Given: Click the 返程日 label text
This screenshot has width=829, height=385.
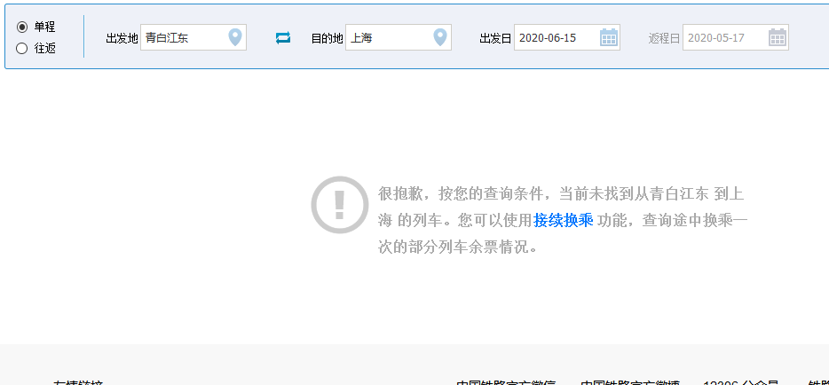Looking at the screenshot, I should click(664, 38).
